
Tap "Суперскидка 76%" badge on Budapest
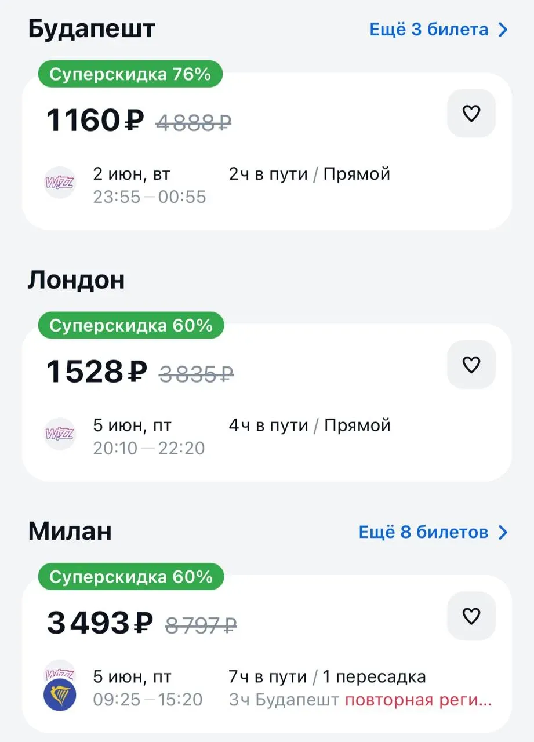tap(130, 74)
